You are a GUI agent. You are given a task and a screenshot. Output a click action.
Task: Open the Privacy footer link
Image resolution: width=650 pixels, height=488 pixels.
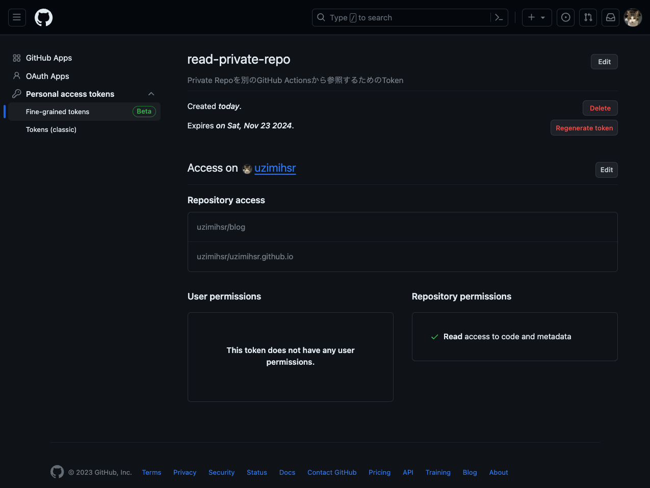pyautogui.click(x=185, y=472)
